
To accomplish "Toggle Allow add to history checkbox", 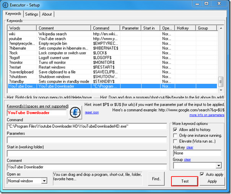I will point(175,130).
